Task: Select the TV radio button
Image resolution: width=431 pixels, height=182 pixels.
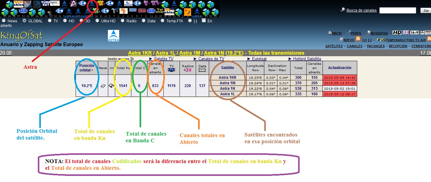Action: pos(50,21)
